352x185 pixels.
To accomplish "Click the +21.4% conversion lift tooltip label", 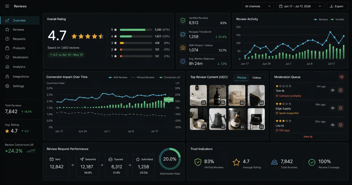I will coord(169,100).
